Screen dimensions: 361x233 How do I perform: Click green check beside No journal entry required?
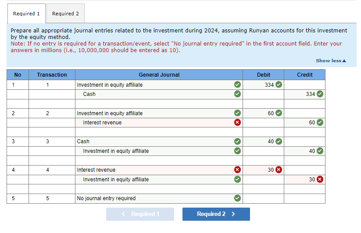coord(237,198)
